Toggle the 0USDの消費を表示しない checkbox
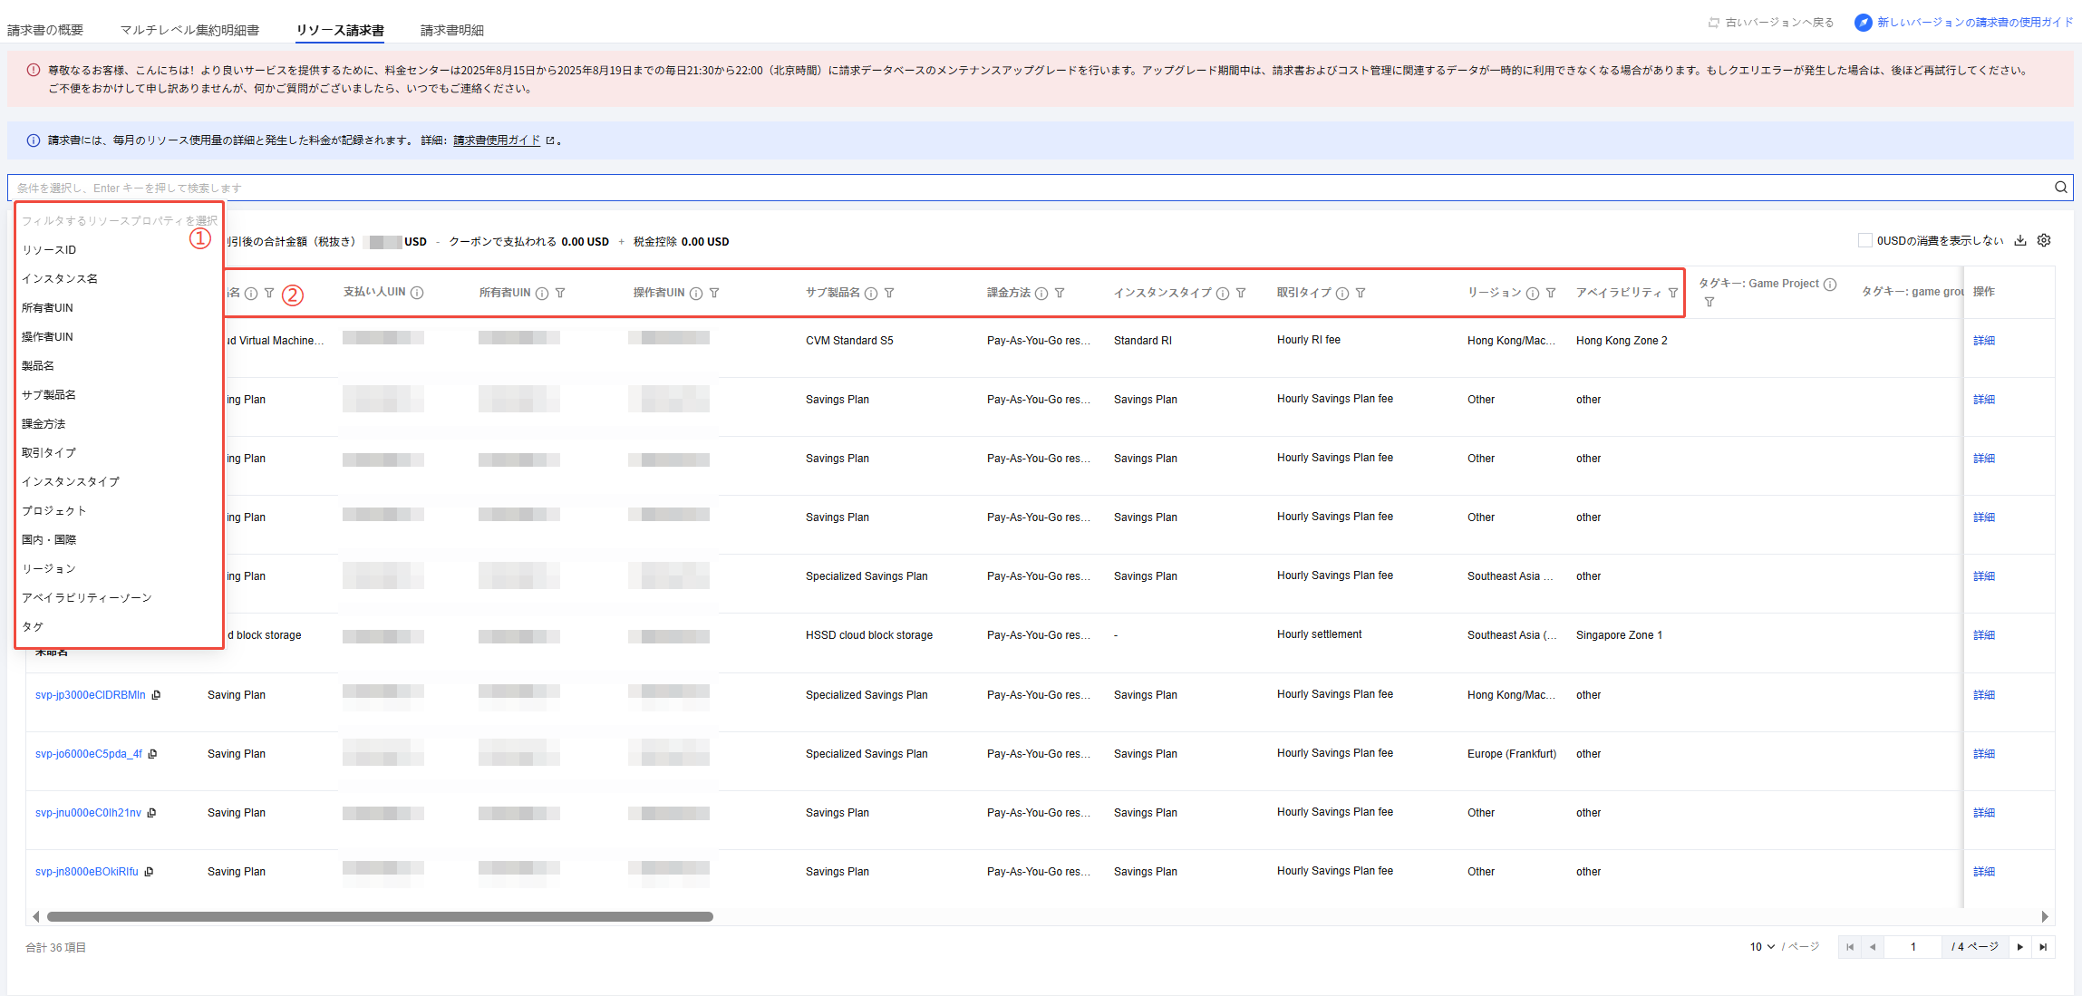The image size is (2082, 996). pos(1865,241)
